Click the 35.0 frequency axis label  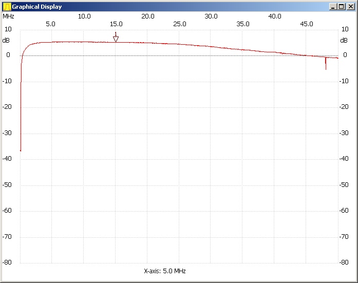click(243, 24)
